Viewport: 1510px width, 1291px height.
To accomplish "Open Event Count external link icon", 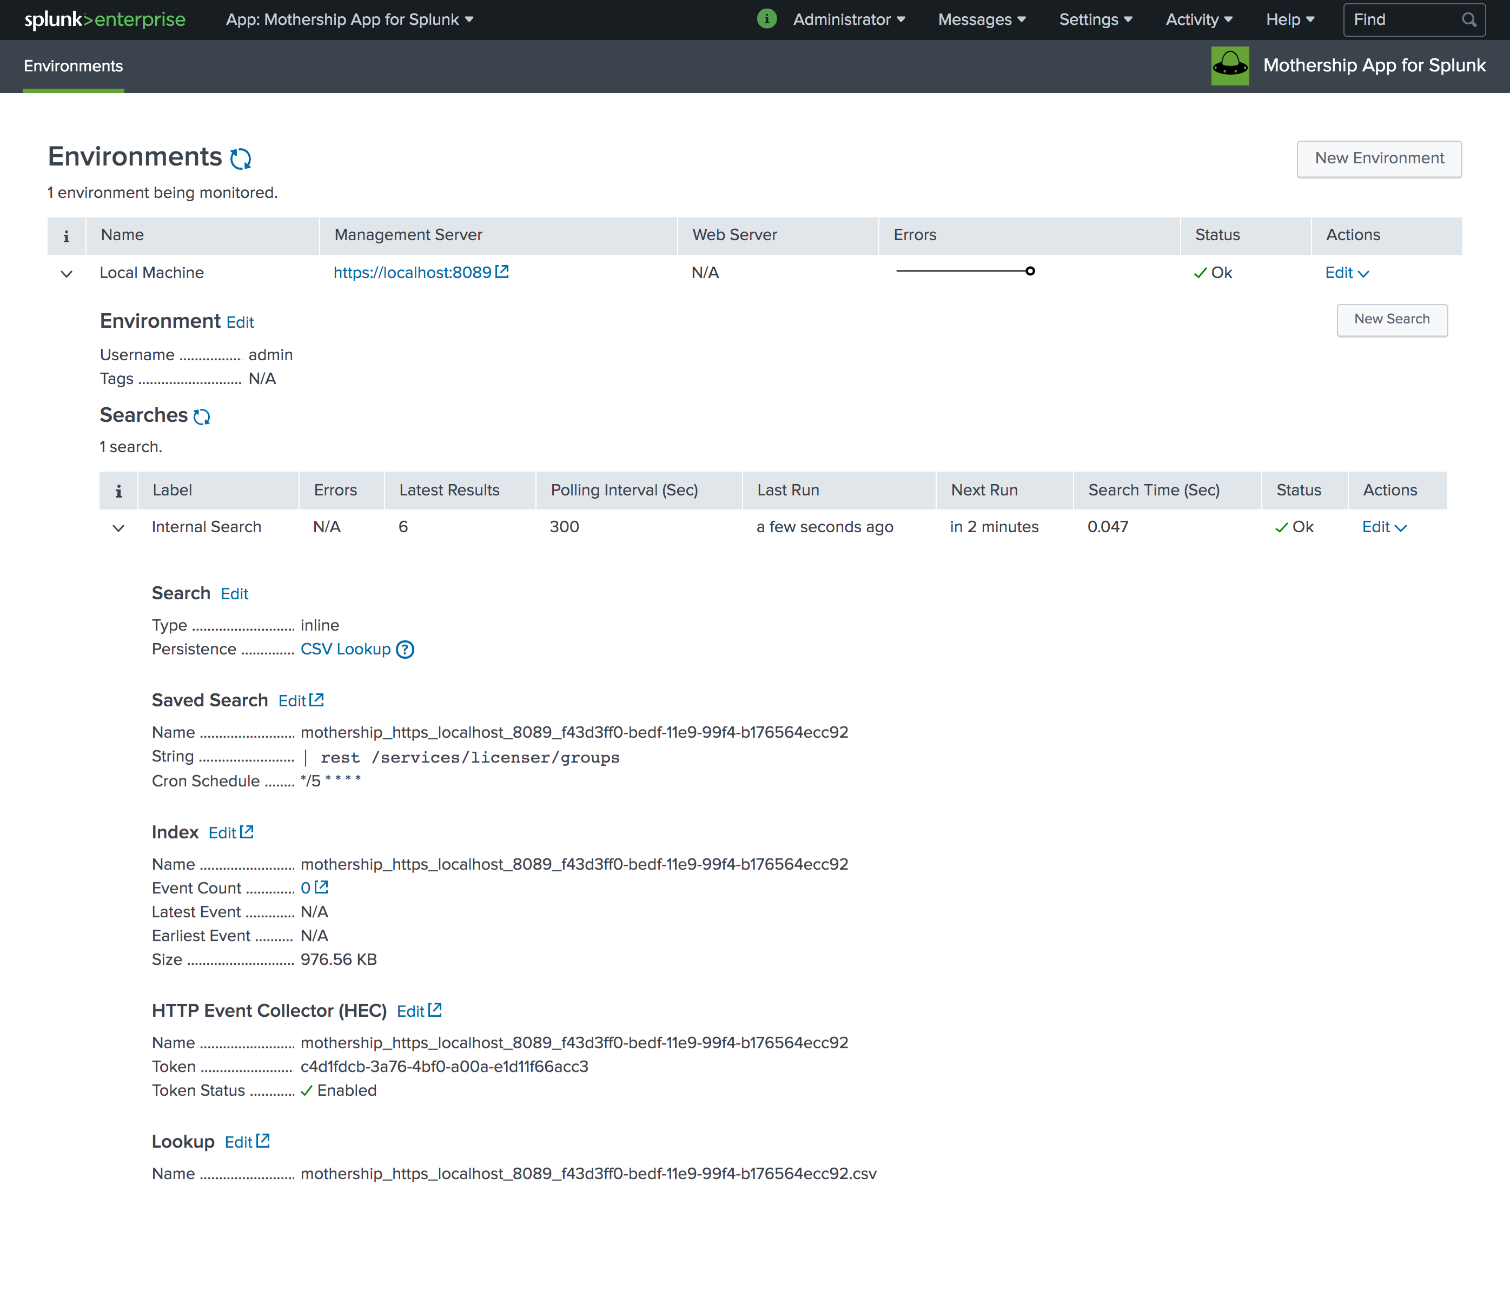I will click(321, 887).
